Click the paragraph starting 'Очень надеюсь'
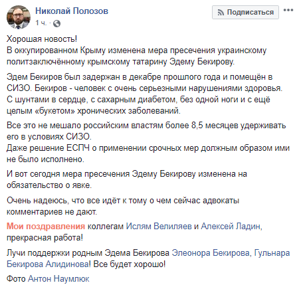Viewport: 297px width, 289px height. pos(123,206)
